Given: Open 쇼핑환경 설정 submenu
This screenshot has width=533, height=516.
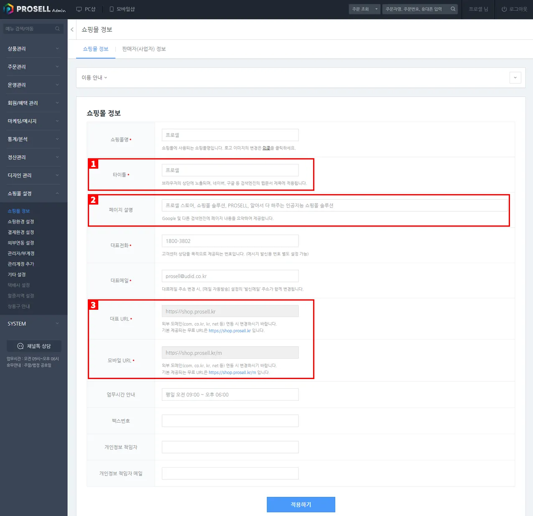Looking at the screenshot, I should pos(21,222).
